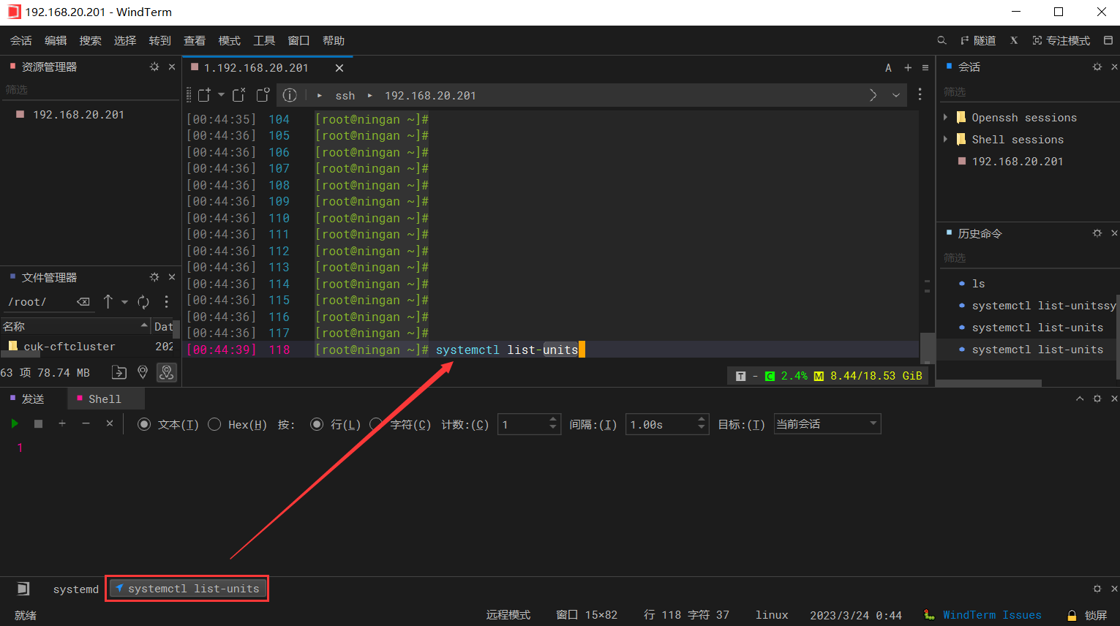Open 搜索 menu
Image resolution: width=1120 pixels, height=626 pixels.
click(x=90, y=41)
